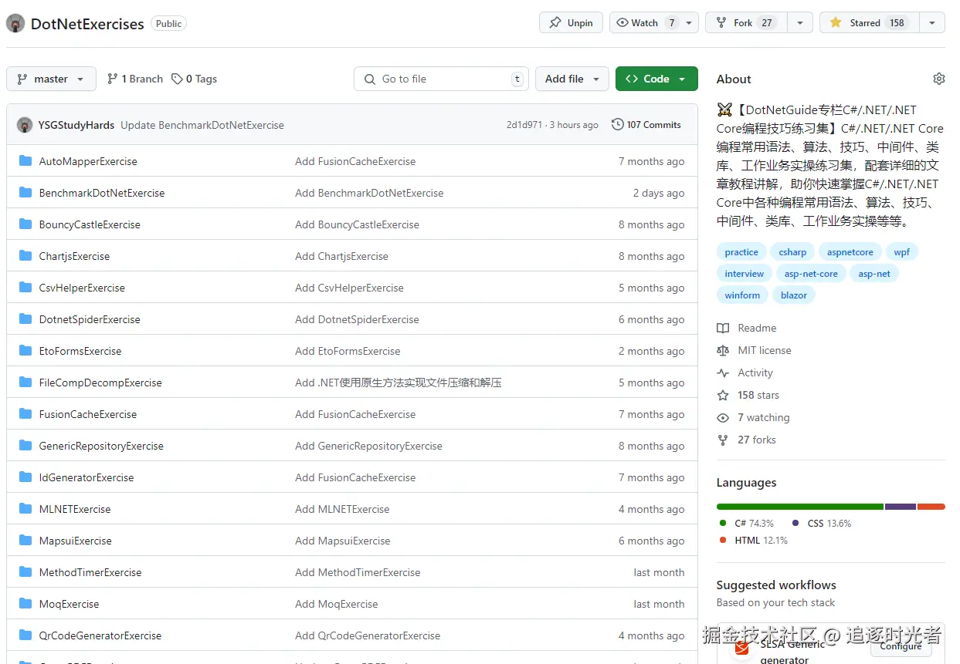The image size is (960, 664).
Task: Open the DotNetExercises repository title link
Action: pyautogui.click(x=87, y=24)
